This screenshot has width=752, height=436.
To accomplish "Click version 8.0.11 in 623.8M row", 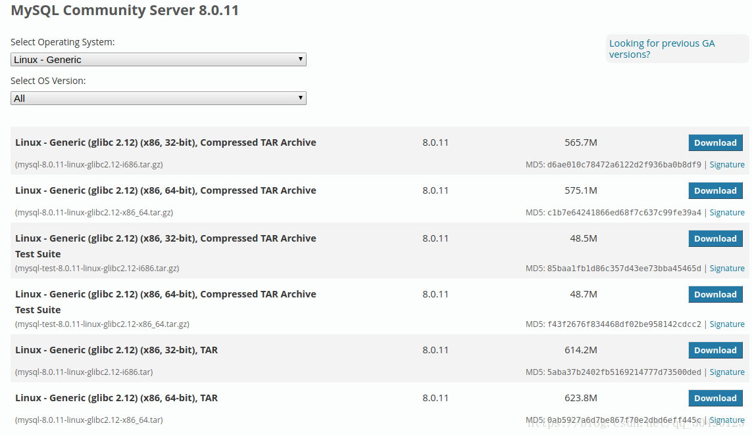I will click(436, 398).
